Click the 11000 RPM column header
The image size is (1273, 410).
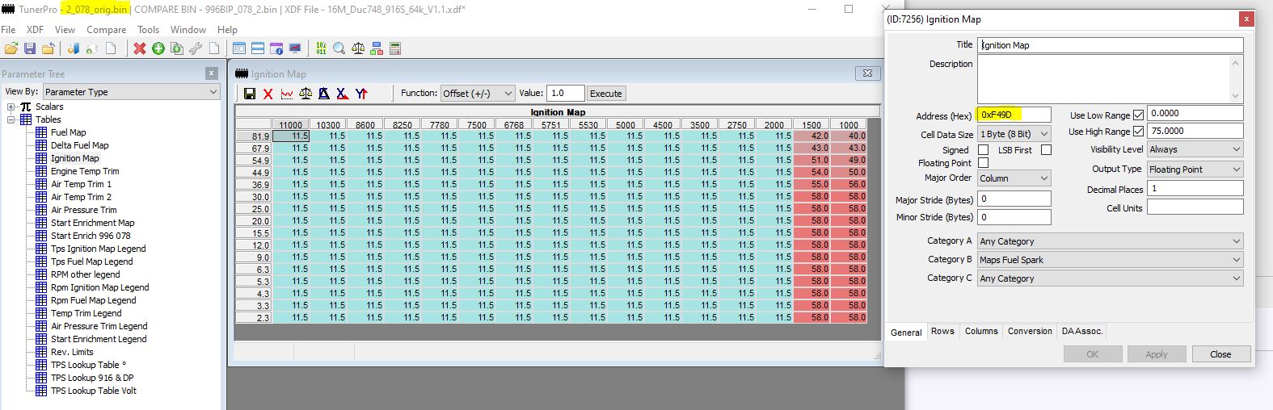pos(290,125)
